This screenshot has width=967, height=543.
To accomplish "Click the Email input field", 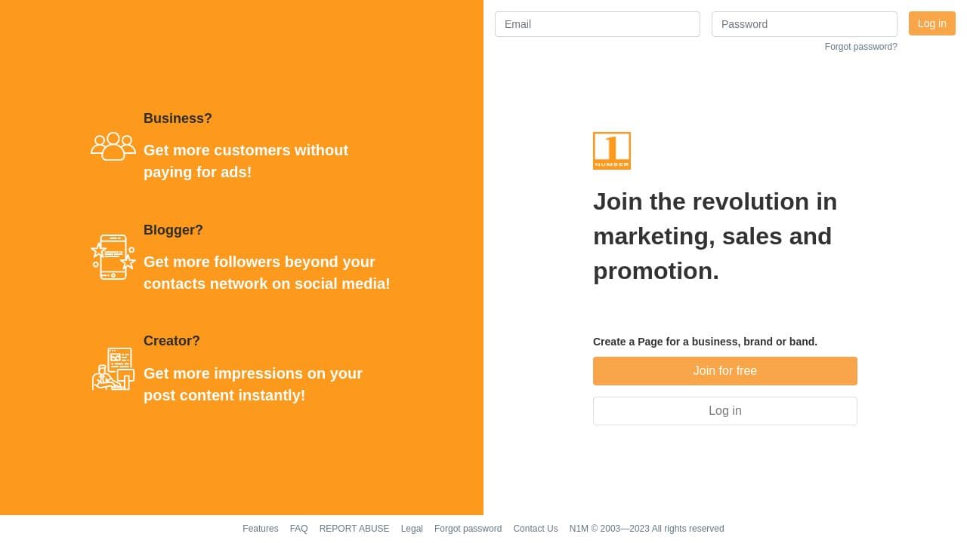I will tap(597, 24).
